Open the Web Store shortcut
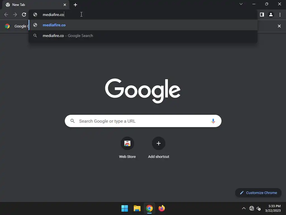286x215 pixels. tap(127, 143)
